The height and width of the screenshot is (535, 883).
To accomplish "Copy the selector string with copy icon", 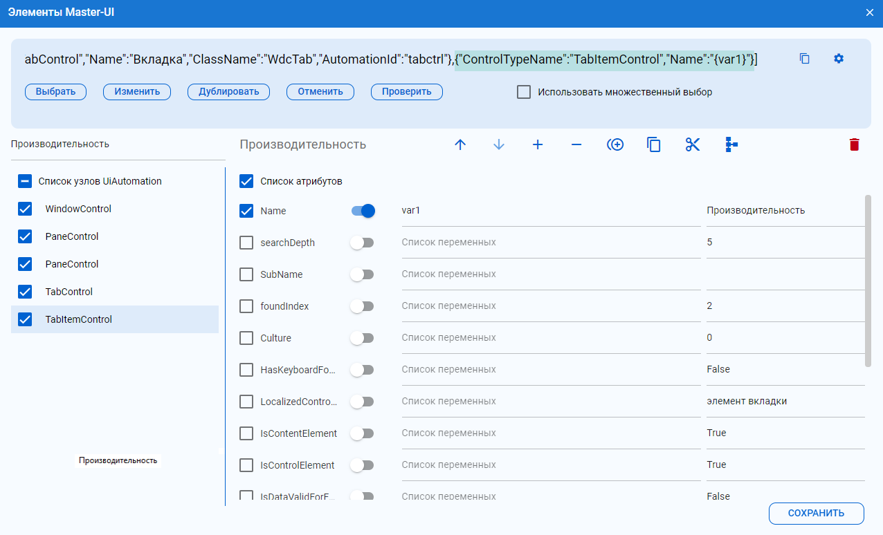I will 804,59.
